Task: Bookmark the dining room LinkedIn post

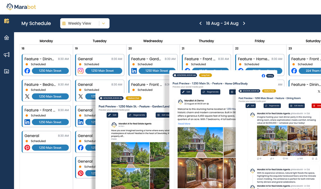Action: [x=313, y=158]
